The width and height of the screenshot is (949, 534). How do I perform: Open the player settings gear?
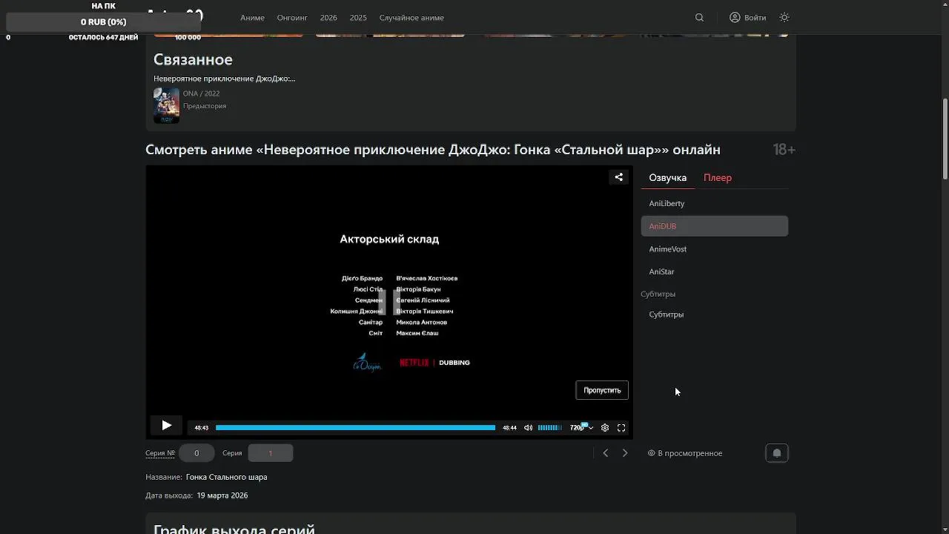pyautogui.click(x=605, y=428)
